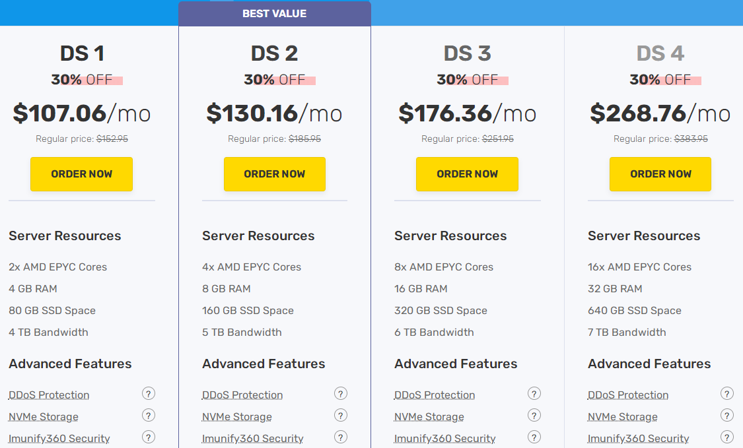Click the Best Value banner
Viewport: 743px width, 448px height.
(x=275, y=13)
